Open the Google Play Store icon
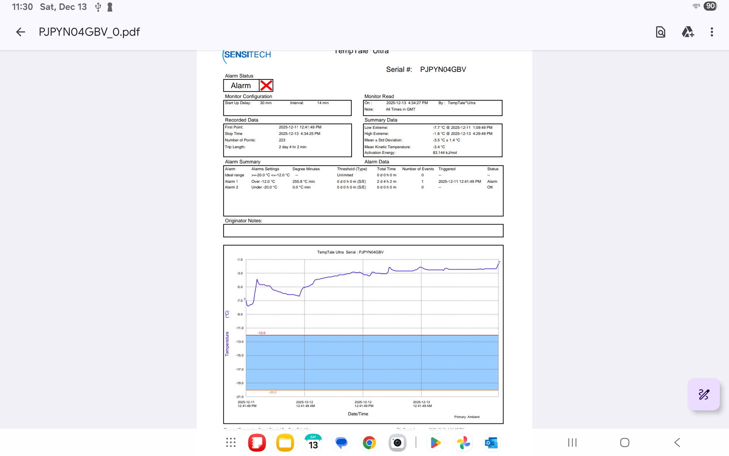The image size is (729, 456). [x=436, y=443]
